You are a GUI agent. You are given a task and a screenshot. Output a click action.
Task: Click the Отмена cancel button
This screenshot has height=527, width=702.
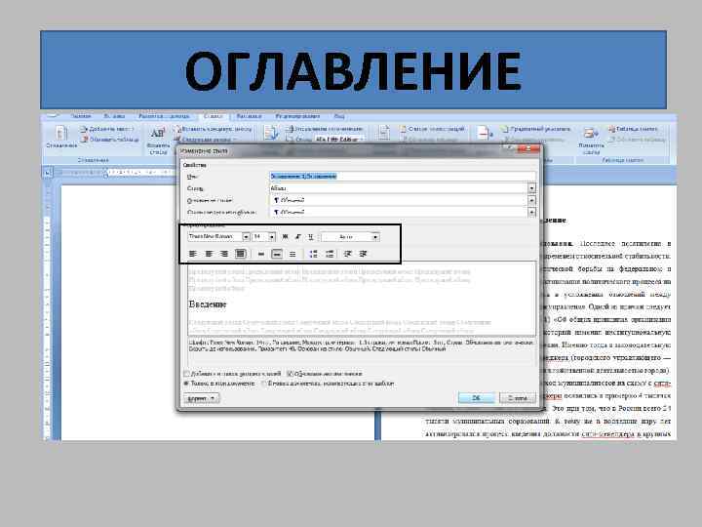click(517, 398)
